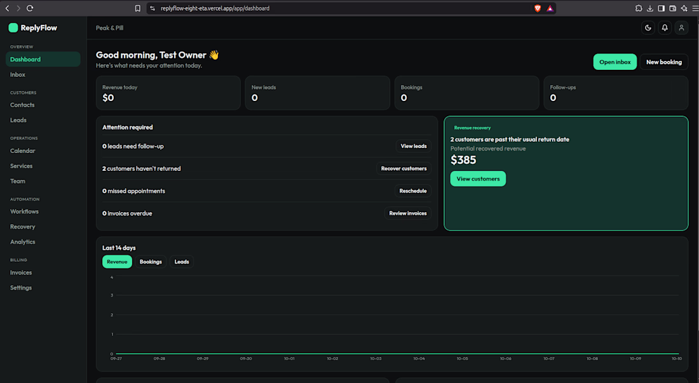Click chart x-axis label 10-01
The image size is (699, 383).
click(289, 358)
